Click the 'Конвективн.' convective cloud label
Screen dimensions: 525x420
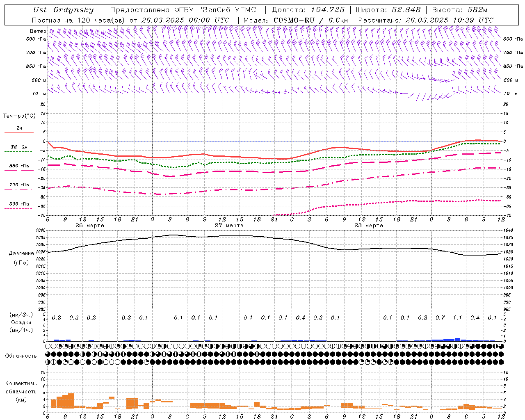point(21,383)
